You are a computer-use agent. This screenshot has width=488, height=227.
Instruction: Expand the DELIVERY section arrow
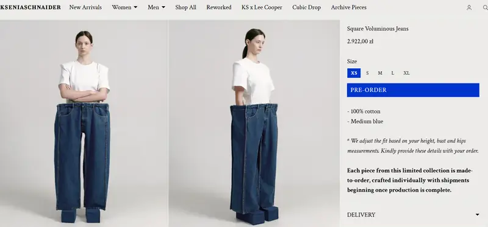pyautogui.click(x=478, y=215)
